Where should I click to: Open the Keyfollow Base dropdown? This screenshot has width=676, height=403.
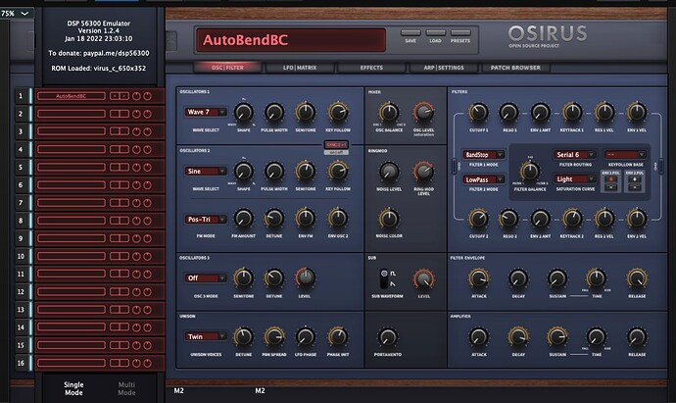[x=625, y=155]
